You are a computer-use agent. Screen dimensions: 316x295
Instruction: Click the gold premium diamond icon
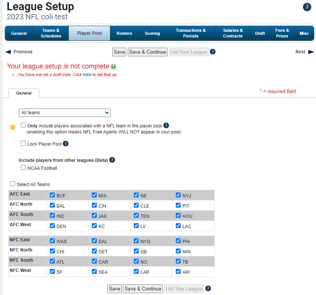pos(13,127)
